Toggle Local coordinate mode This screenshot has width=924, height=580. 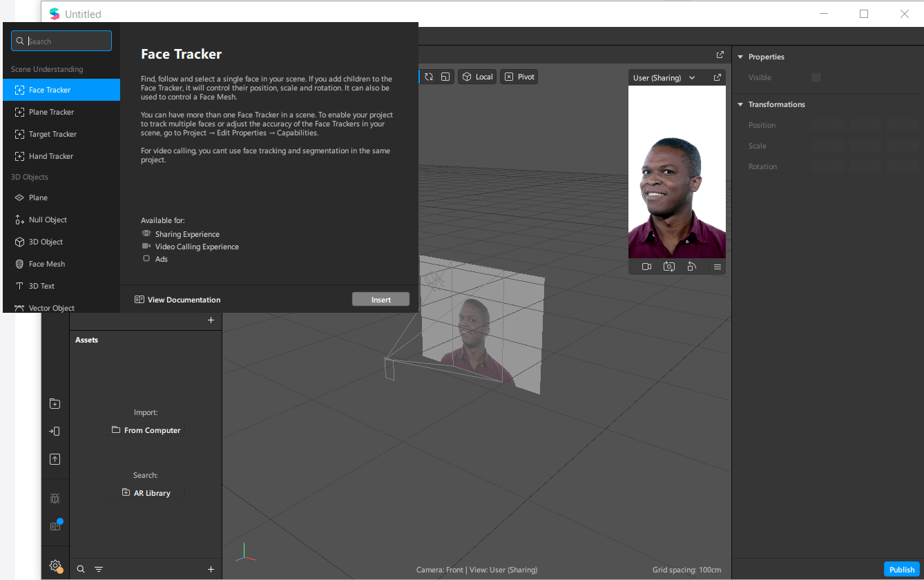click(477, 77)
